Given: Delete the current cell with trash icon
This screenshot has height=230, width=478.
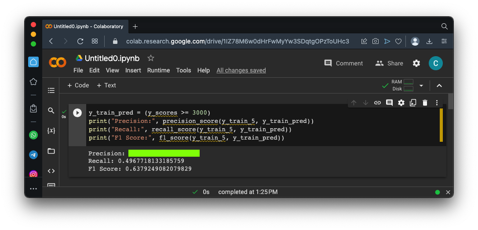Looking at the screenshot, I should 425,103.
